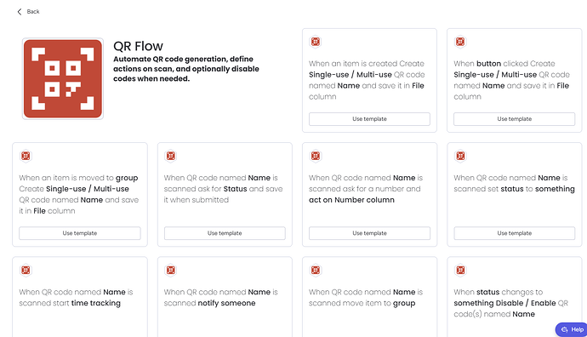Image resolution: width=587 pixels, height=337 pixels.
Task: Use template for item moved to group
Action: click(80, 233)
